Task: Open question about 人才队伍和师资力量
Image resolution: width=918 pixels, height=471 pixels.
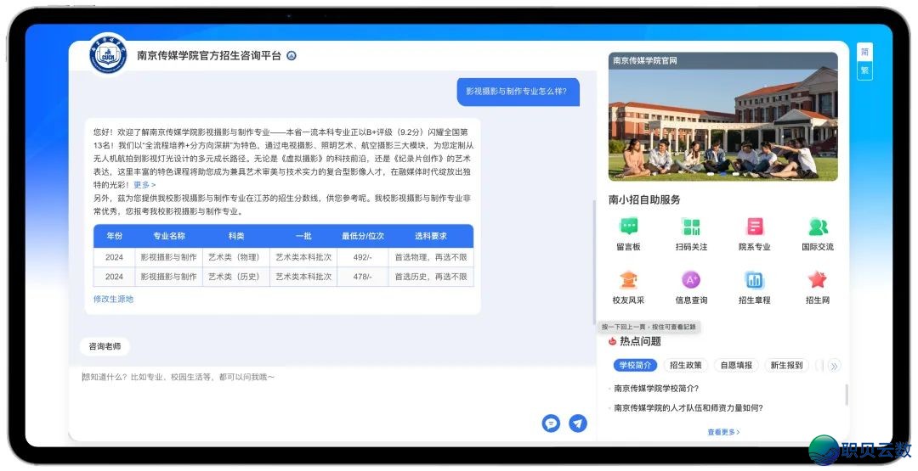Action: click(688, 408)
